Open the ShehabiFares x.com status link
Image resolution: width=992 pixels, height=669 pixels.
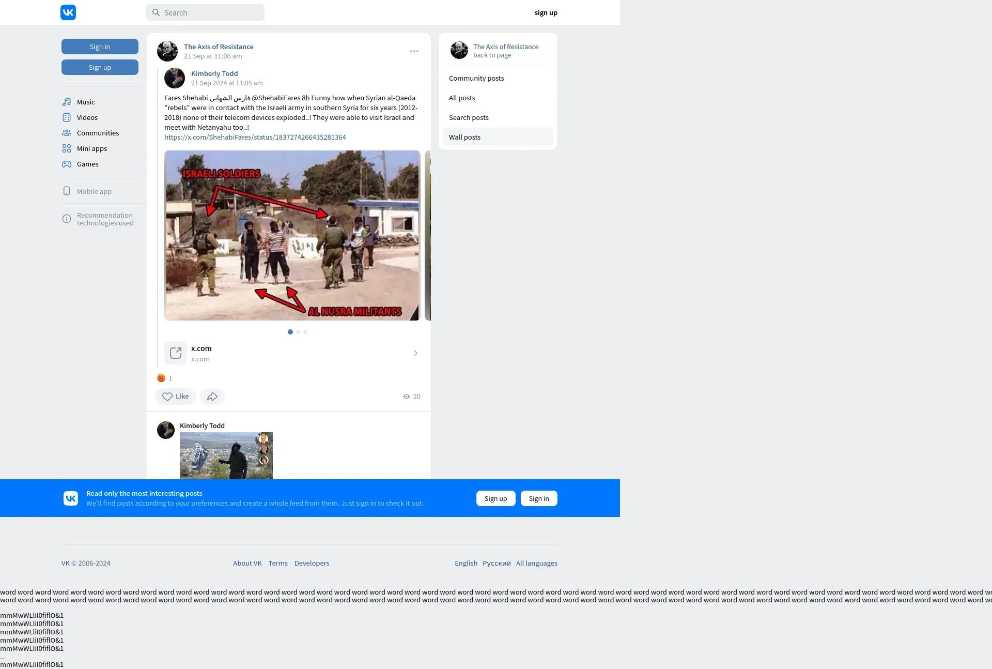click(x=255, y=137)
